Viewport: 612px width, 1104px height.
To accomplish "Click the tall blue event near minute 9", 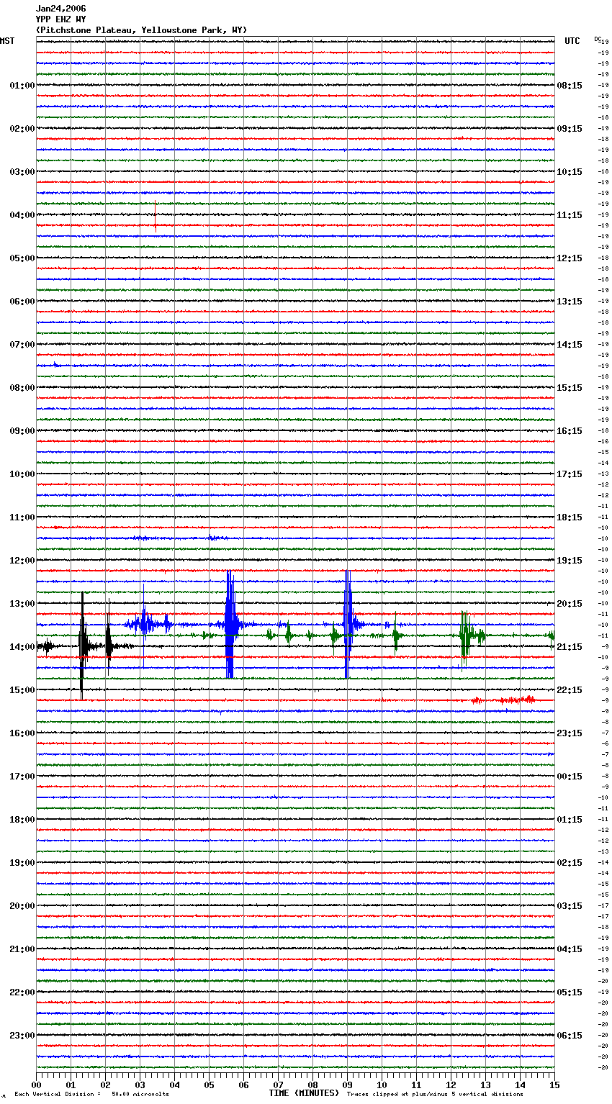I will [348, 624].
